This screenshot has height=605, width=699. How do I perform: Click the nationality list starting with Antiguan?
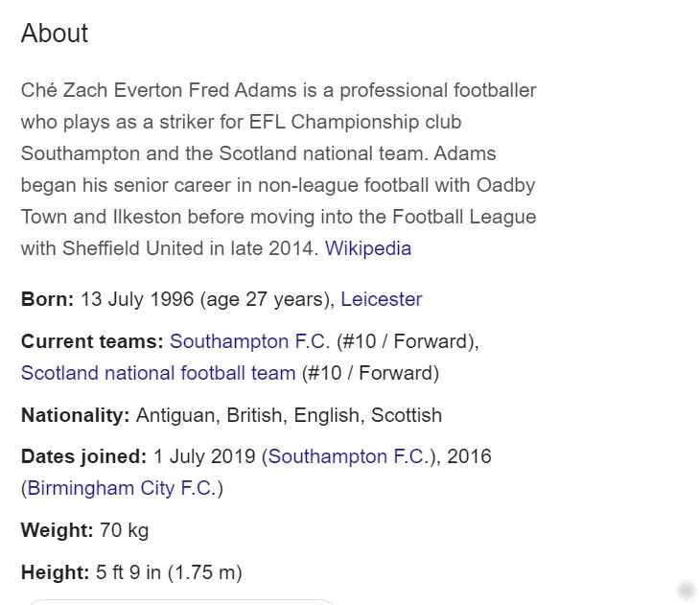click(x=289, y=415)
